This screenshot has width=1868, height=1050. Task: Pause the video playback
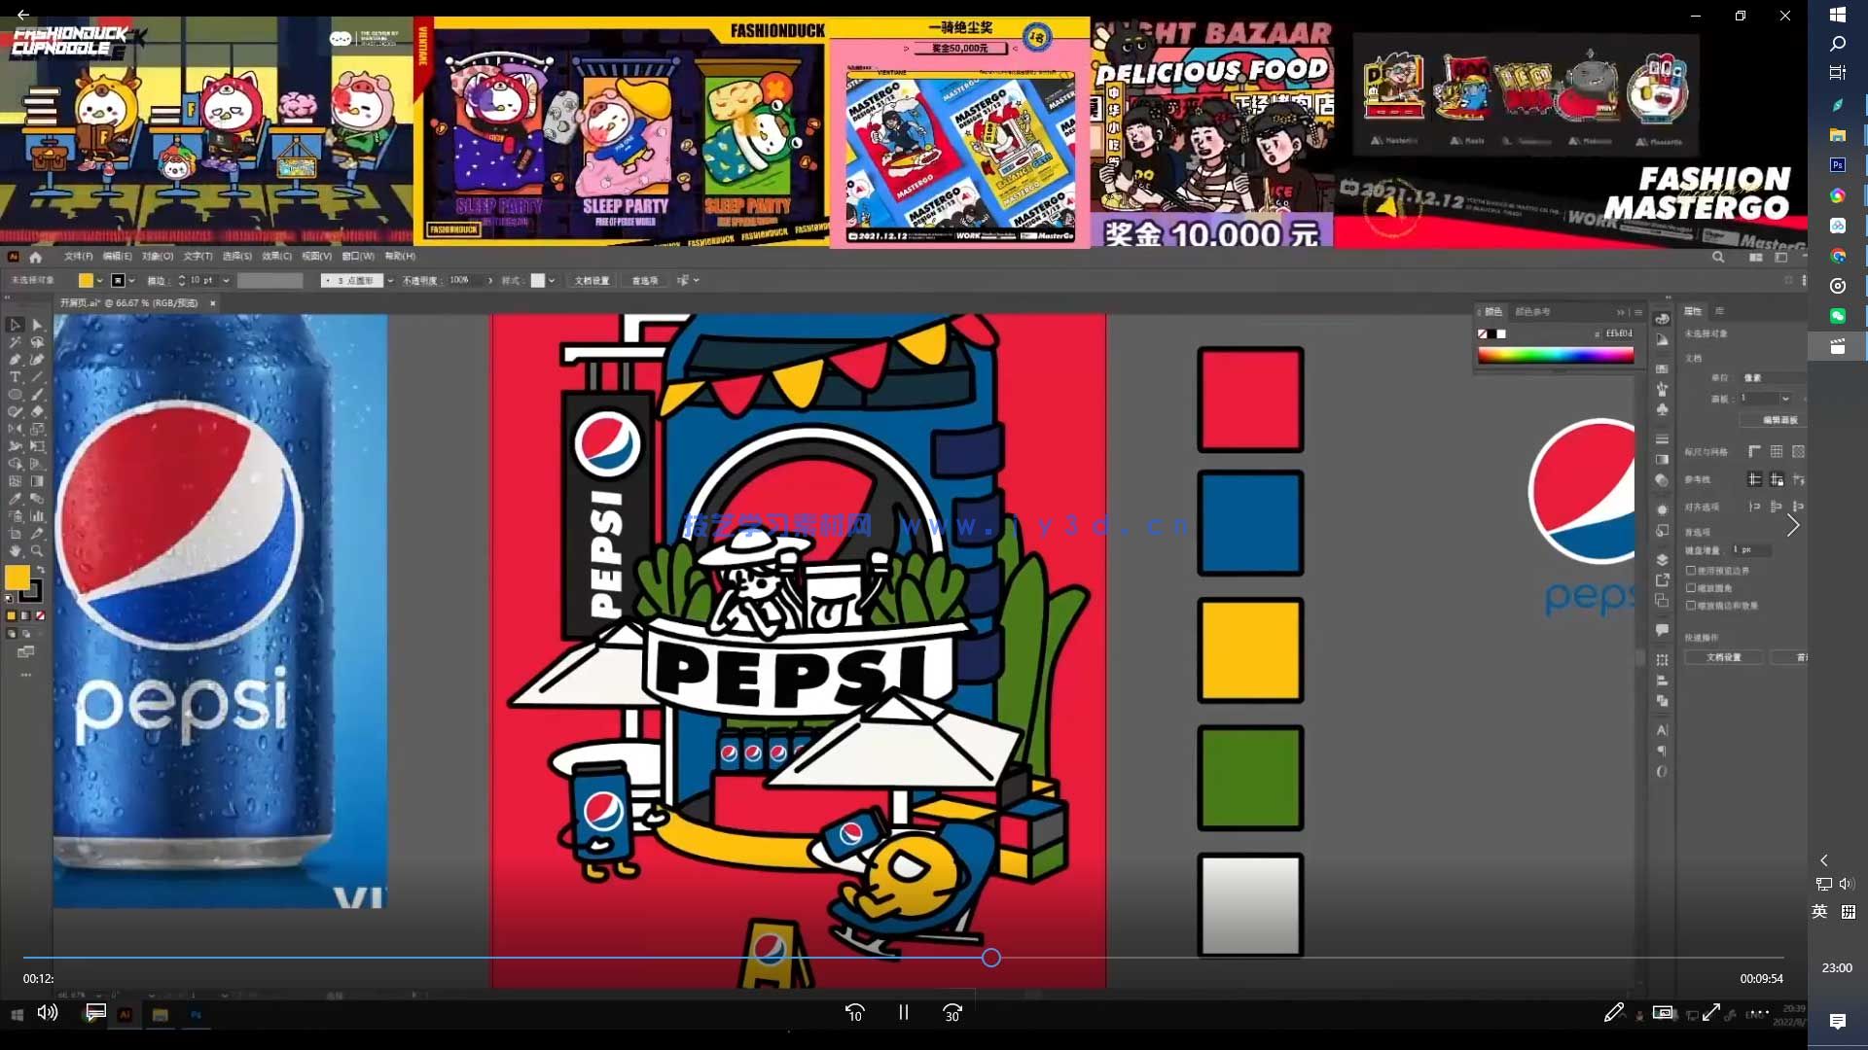[x=903, y=1012]
